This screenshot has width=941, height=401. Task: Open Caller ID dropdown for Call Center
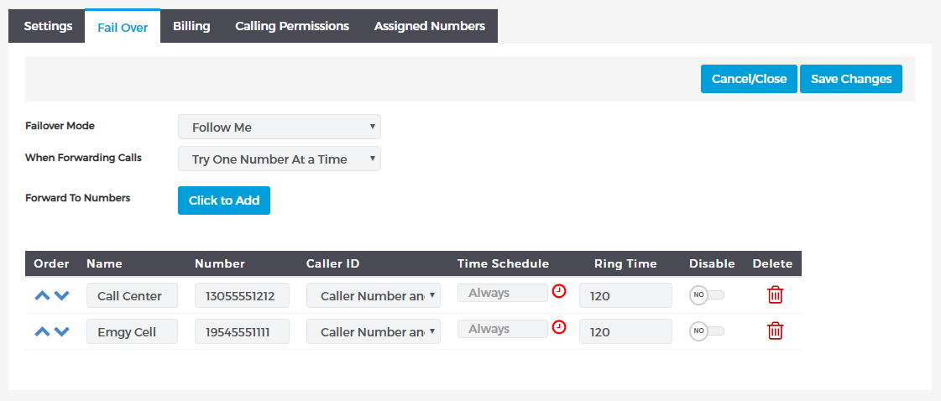pos(374,295)
